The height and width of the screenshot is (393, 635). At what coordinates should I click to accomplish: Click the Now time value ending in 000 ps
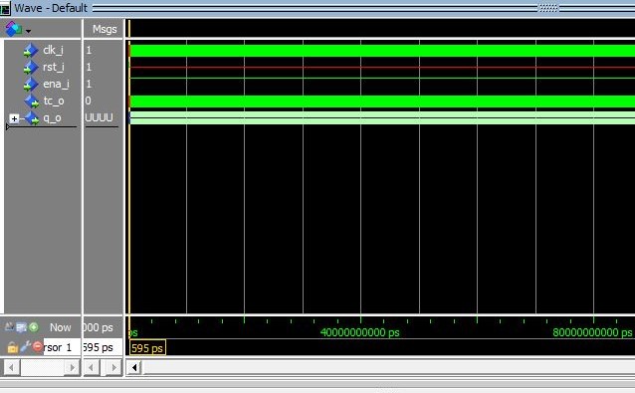[98, 327]
